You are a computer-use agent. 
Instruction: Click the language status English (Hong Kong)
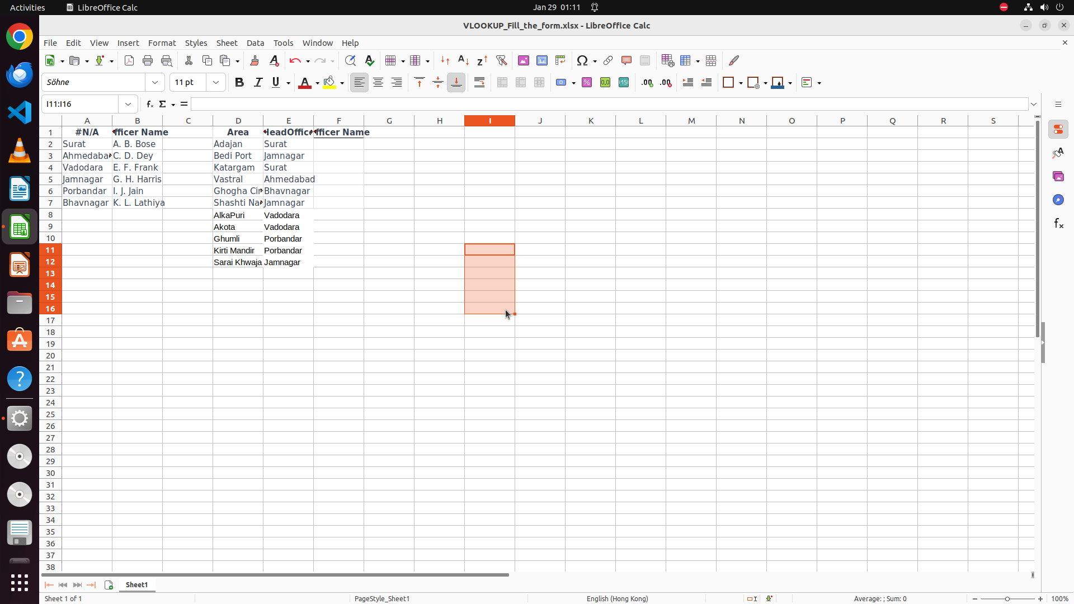tap(617, 598)
